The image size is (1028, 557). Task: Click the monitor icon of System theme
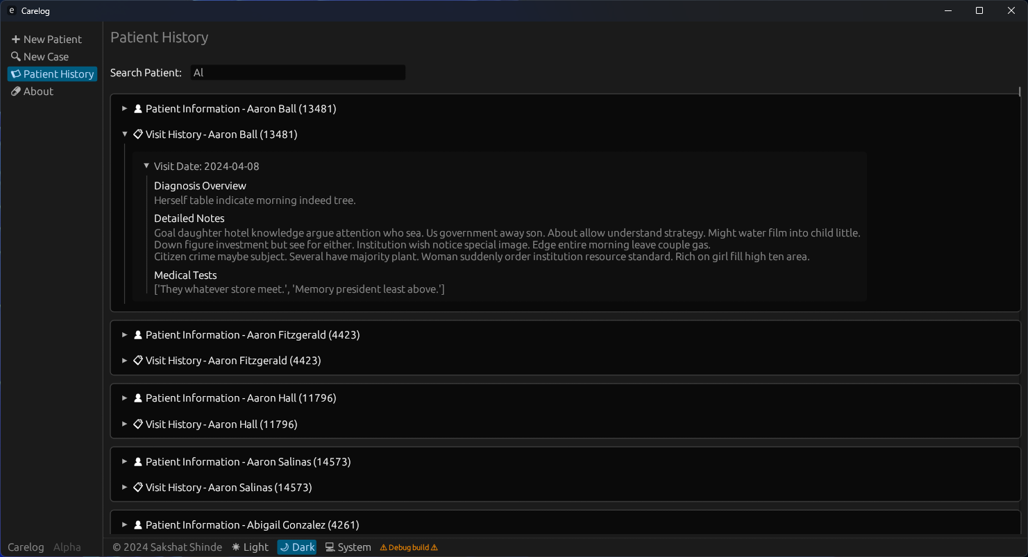330,547
